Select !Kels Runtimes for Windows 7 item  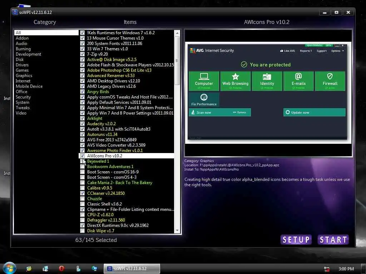click(x=121, y=32)
